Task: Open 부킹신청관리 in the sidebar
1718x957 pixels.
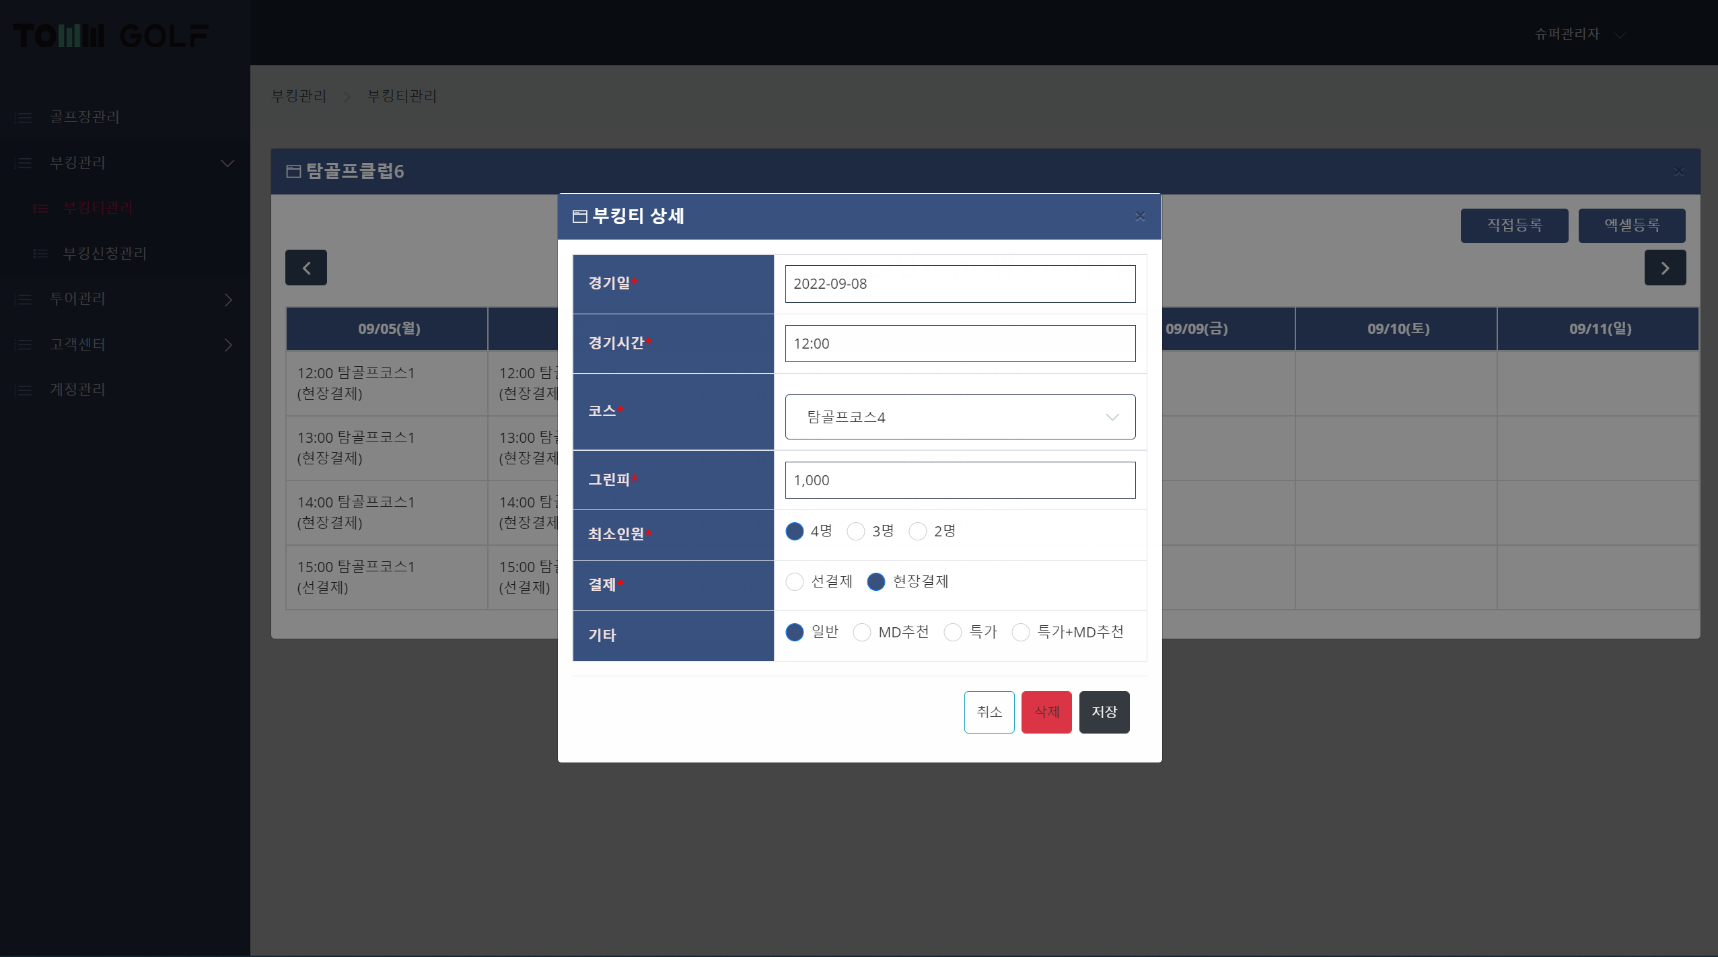Action: pos(104,254)
